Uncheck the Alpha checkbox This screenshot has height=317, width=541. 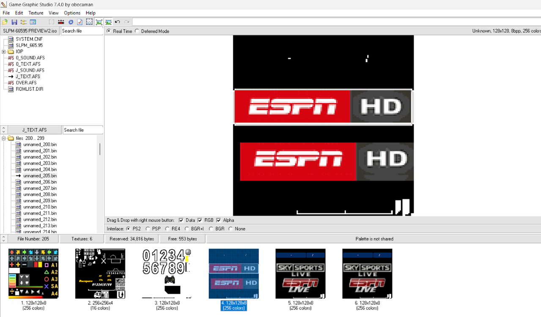(219, 220)
